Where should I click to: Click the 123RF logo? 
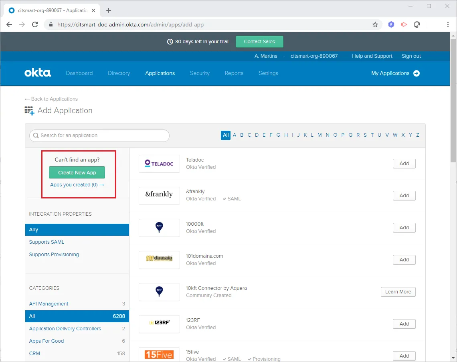coord(159,324)
